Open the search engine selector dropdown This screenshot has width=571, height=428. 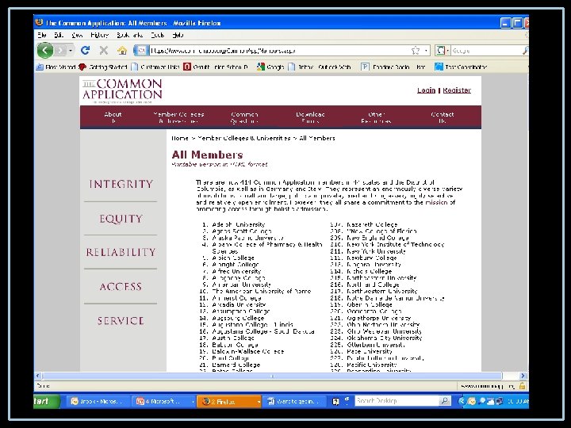pos(443,51)
